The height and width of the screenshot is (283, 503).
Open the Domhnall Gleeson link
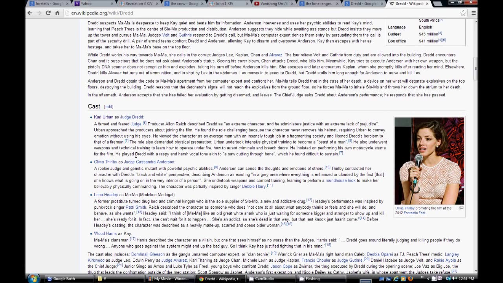(148, 254)
